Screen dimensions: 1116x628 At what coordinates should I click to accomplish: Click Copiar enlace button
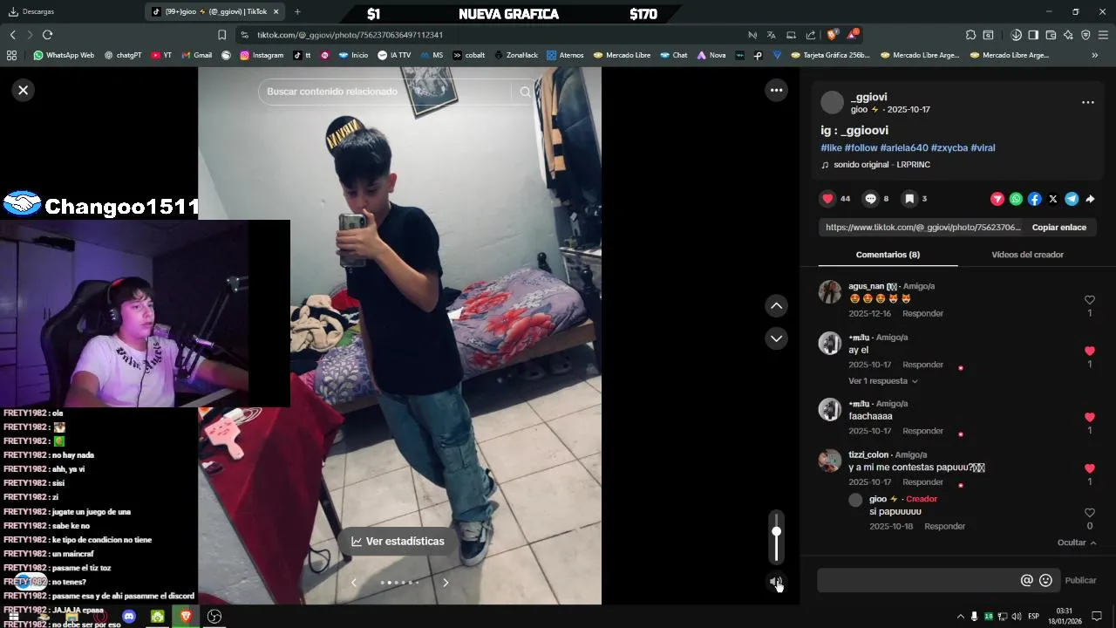pyautogui.click(x=1058, y=228)
